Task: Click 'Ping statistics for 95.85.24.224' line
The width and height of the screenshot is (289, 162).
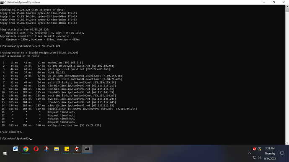Action: pyautogui.click(x=25, y=30)
